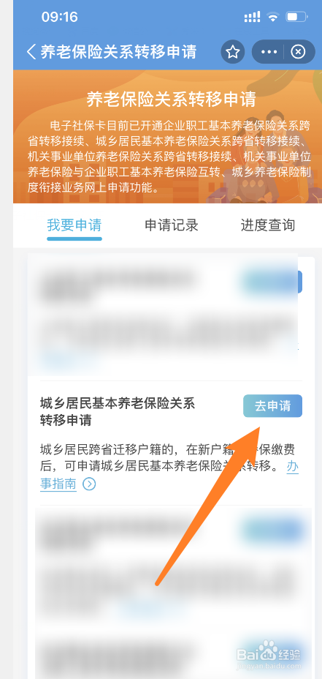This screenshot has width=322, height=679.
Task: Tap the 09:16 clock in the status bar
Action: click(60, 18)
